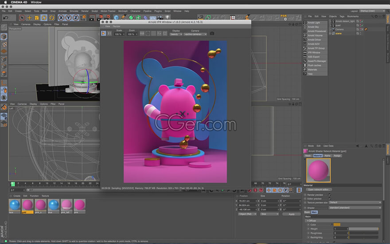Click the Position X 79.251 cm field

tap(247, 201)
